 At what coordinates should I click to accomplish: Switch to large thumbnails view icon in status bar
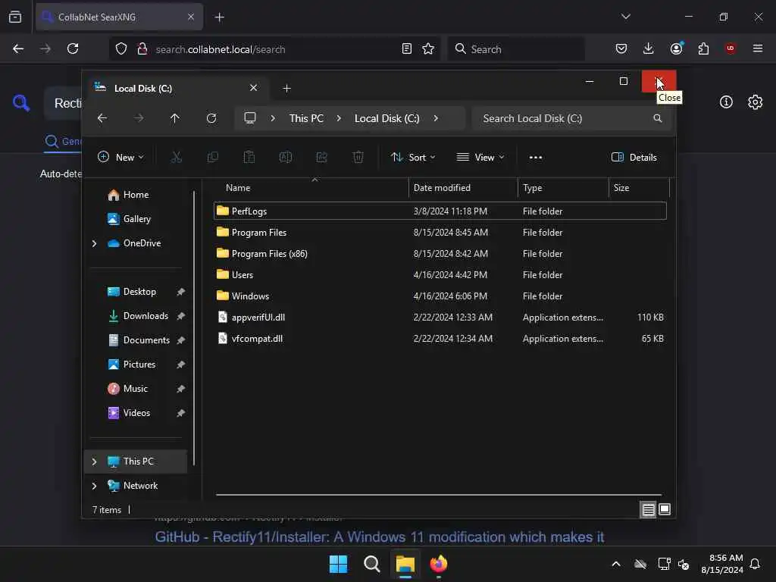[665, 509]
